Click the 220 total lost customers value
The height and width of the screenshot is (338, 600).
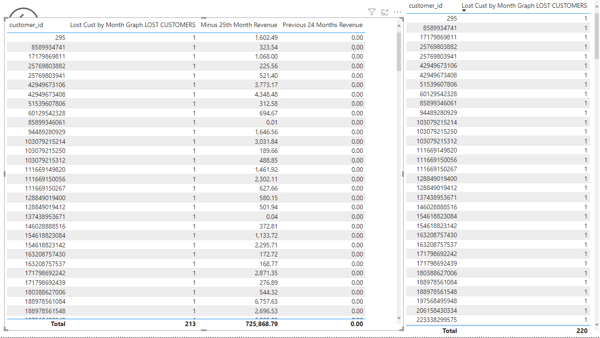click(581, 330)
